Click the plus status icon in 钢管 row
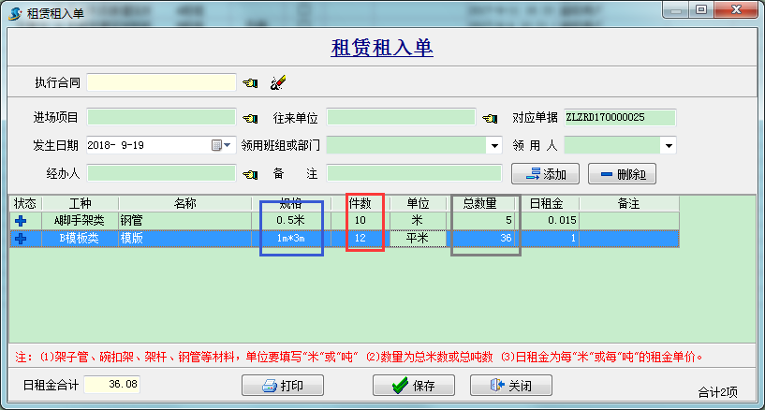765x410 pixels. tap(21, 220)
